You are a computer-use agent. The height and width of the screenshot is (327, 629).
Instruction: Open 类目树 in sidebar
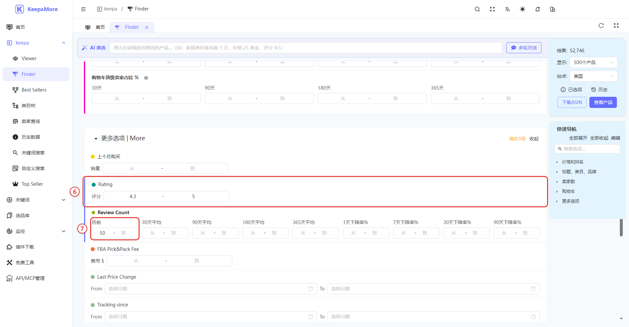point(36,106)
